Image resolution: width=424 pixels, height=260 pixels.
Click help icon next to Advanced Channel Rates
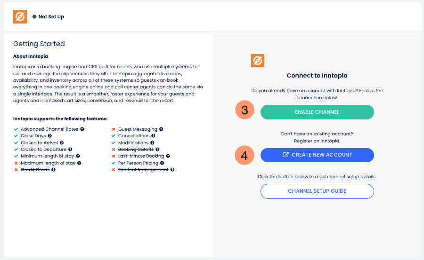[82, 129]
